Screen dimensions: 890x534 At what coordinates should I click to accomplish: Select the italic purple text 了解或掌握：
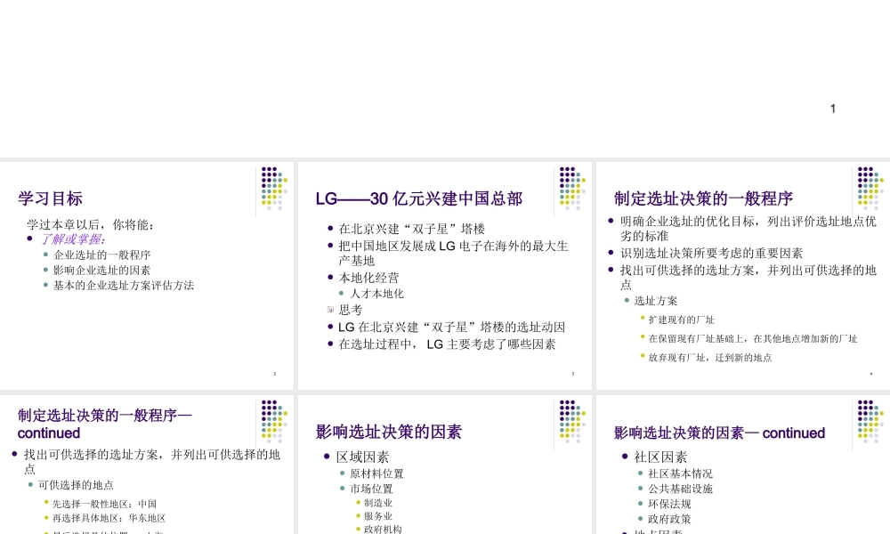[73, 239]
